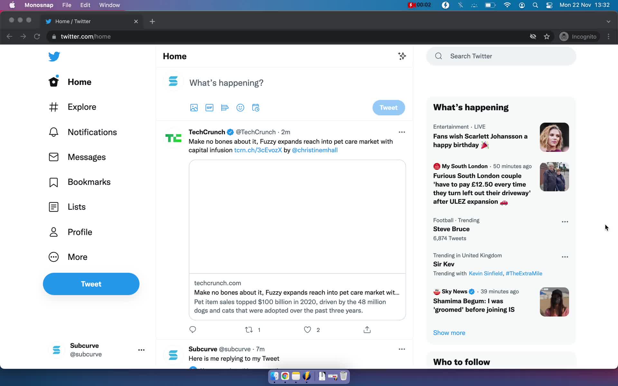Image resolution: width=618 pixels, height=386 pixels.
Task: Click the light blue Tweet button in composer
Action: [389, 108]
